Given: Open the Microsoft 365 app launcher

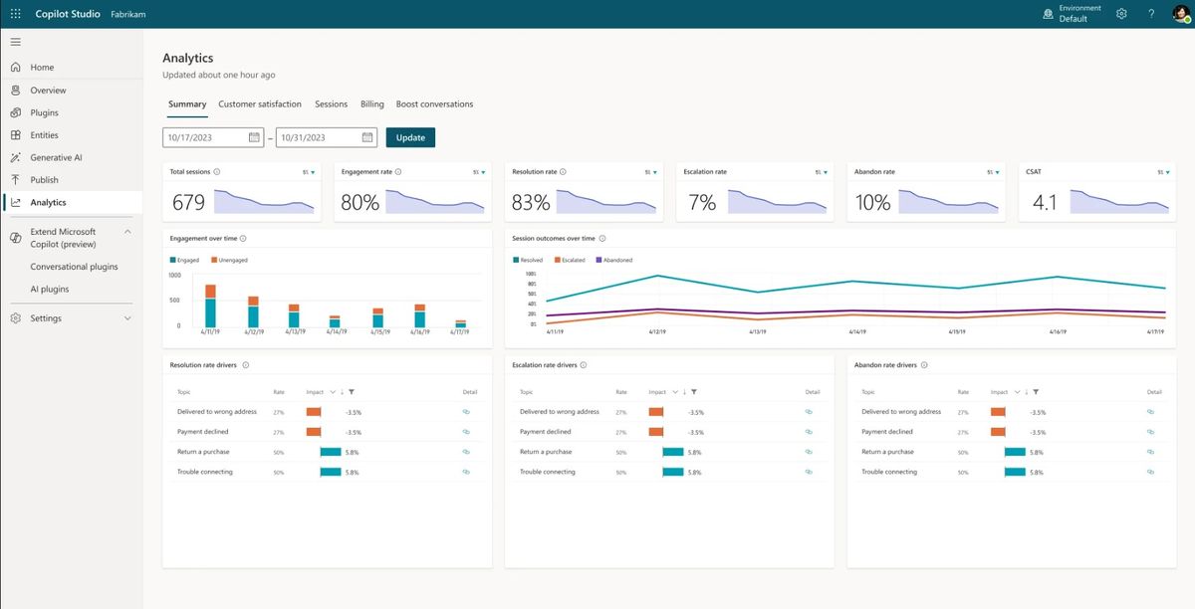Looking at the screenshot, I should tap(14, 13).
